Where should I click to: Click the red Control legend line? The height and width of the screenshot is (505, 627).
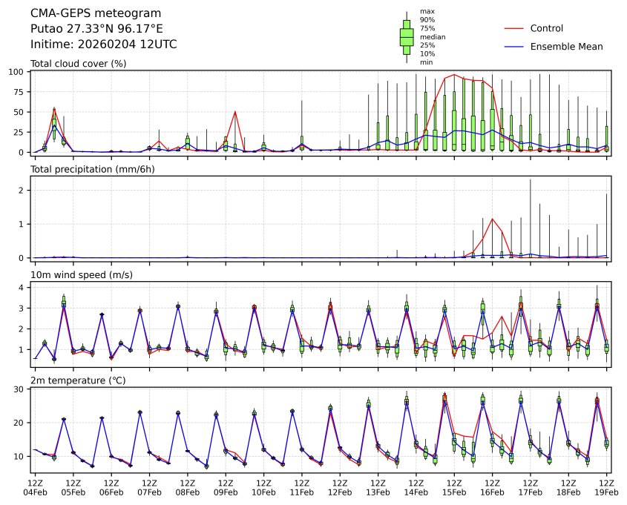(x=514, y=28)
